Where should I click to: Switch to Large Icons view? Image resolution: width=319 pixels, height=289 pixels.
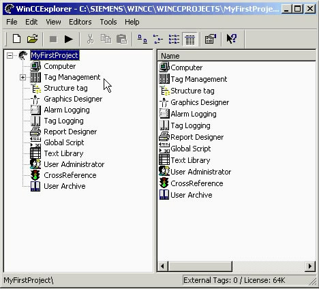142,39
